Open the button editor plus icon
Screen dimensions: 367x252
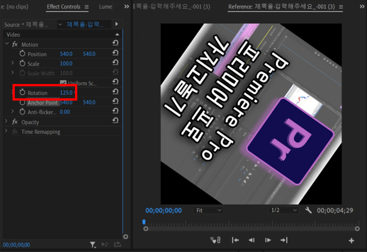[351, 240]
